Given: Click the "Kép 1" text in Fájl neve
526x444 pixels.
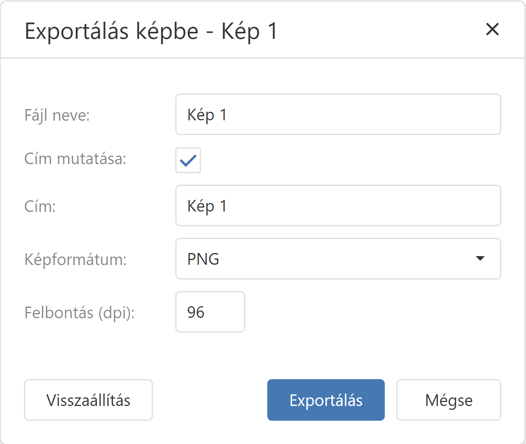Looking at the screenshot, I should pos(207,115).
